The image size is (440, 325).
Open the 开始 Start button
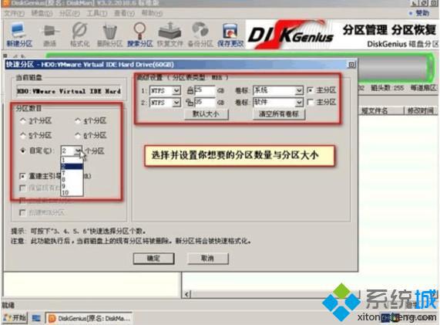15,318
